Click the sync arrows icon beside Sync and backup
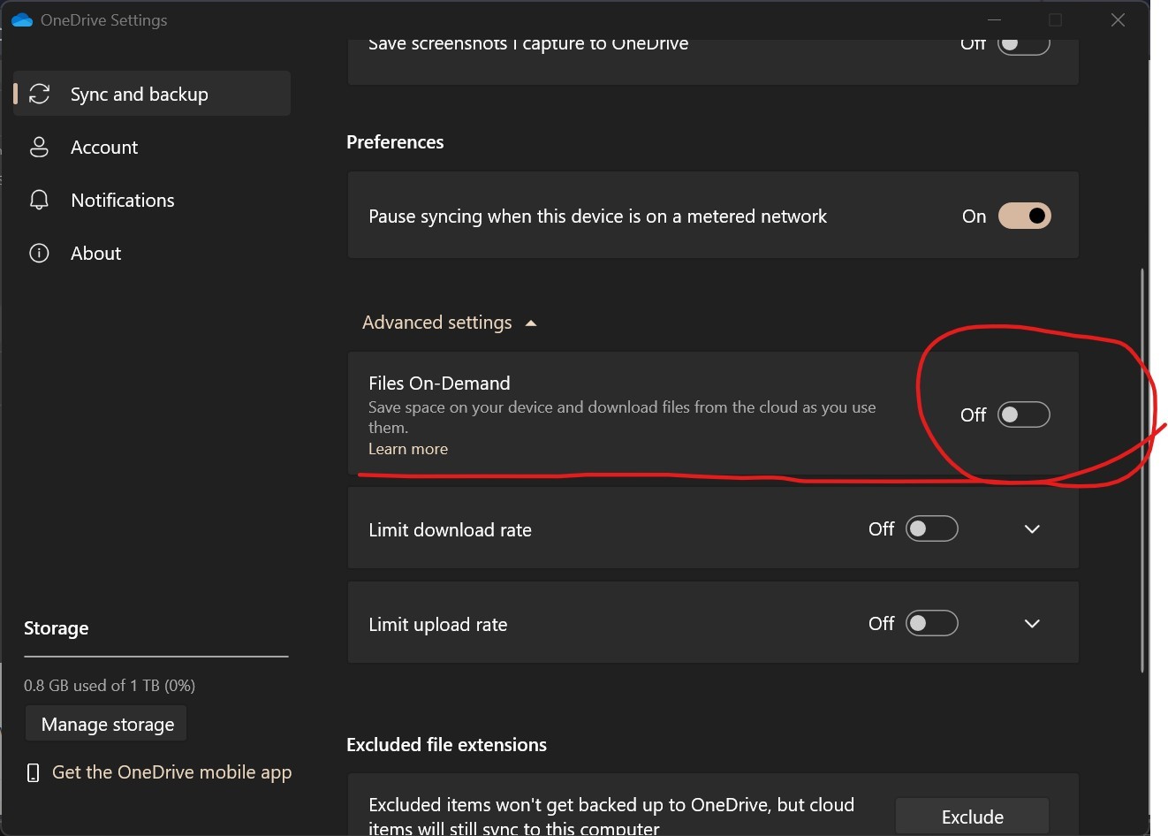Screen dimensions: 1168x836 (x=40, y=94)
